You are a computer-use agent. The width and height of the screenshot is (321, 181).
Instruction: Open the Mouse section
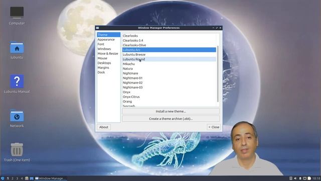pyautogui.click(x=108, y=58)
